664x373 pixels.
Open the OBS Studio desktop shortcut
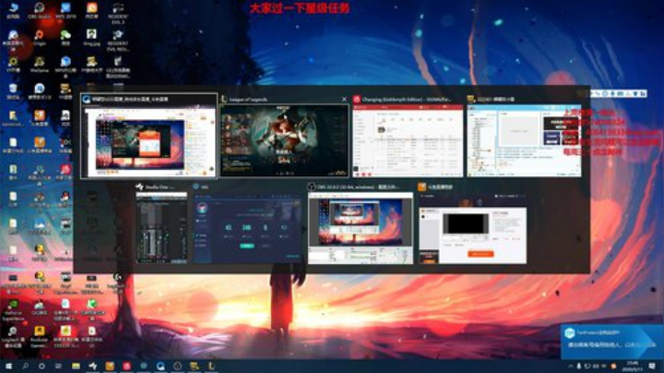(39, 10)
